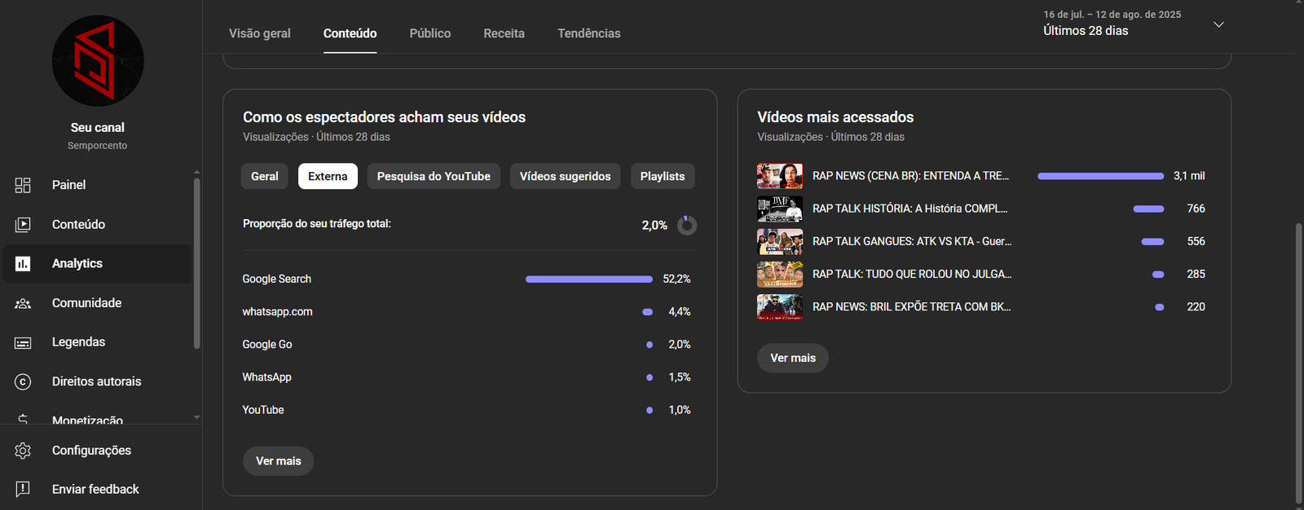Open the Comunidade sidebar label

pos(86,303)
